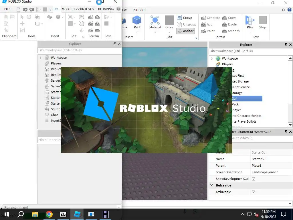Open the Windows Start menu
Image resolution: width=293 pixels, height=220 pixels.
point(7,214)
